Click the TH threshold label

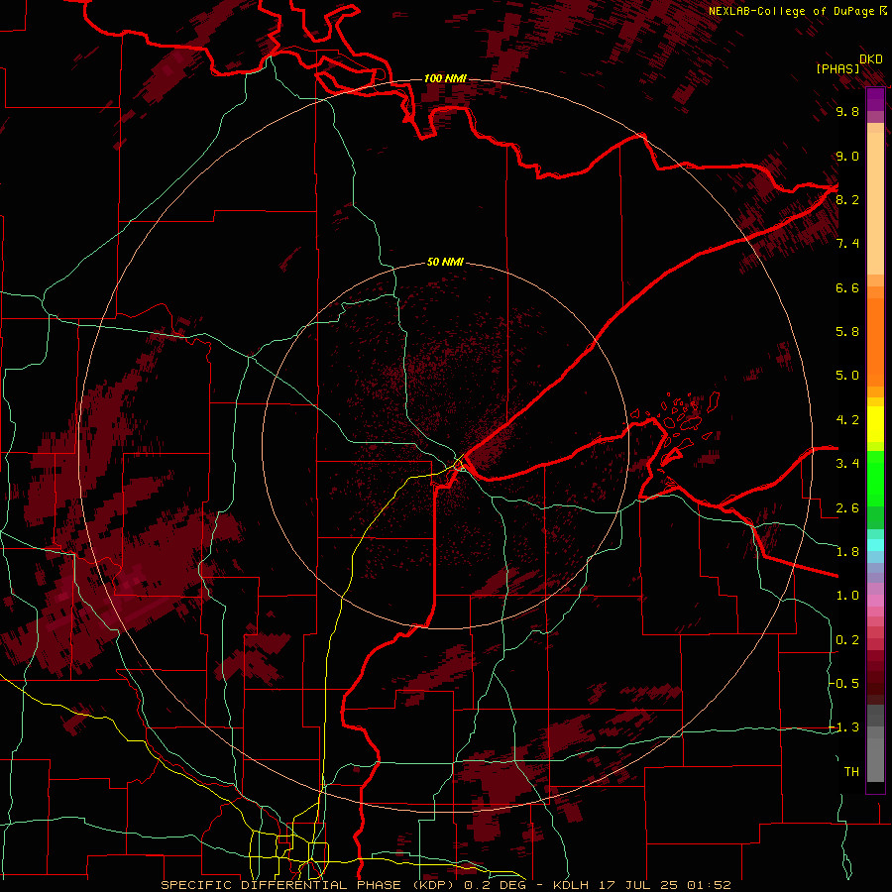pos(851,772)
